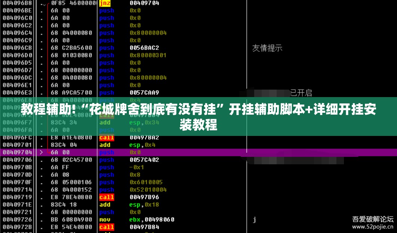397x233 pixels.
Task: Collapse the jump bracket marker at 004096B8
Action: click(x=45, y=4)
